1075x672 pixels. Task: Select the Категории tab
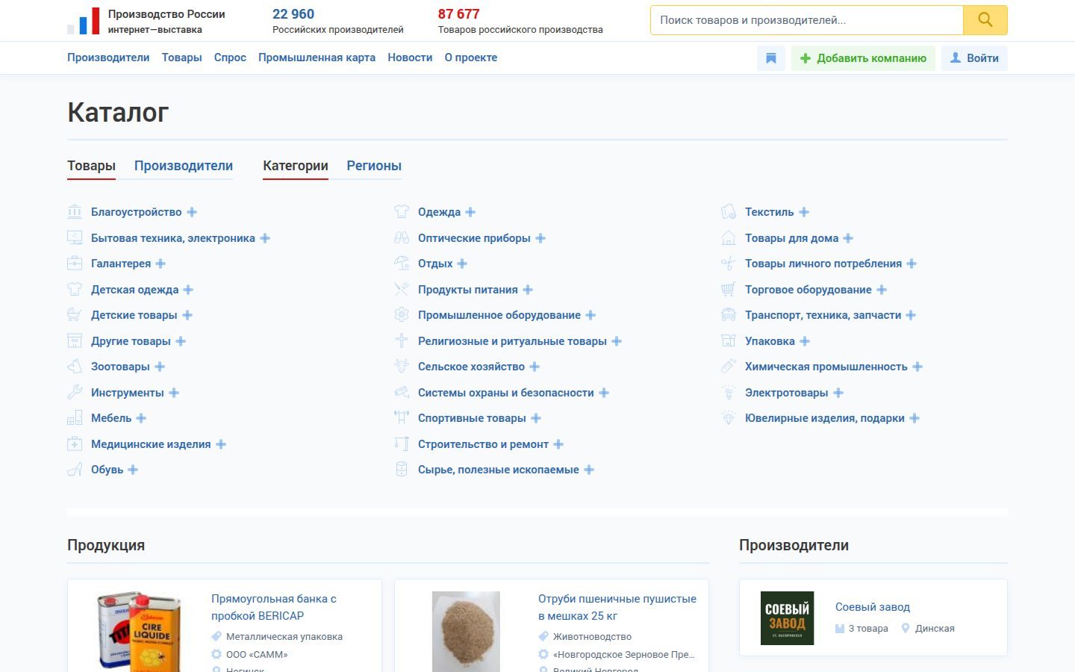pyautogui.click(x=296, y=166)
